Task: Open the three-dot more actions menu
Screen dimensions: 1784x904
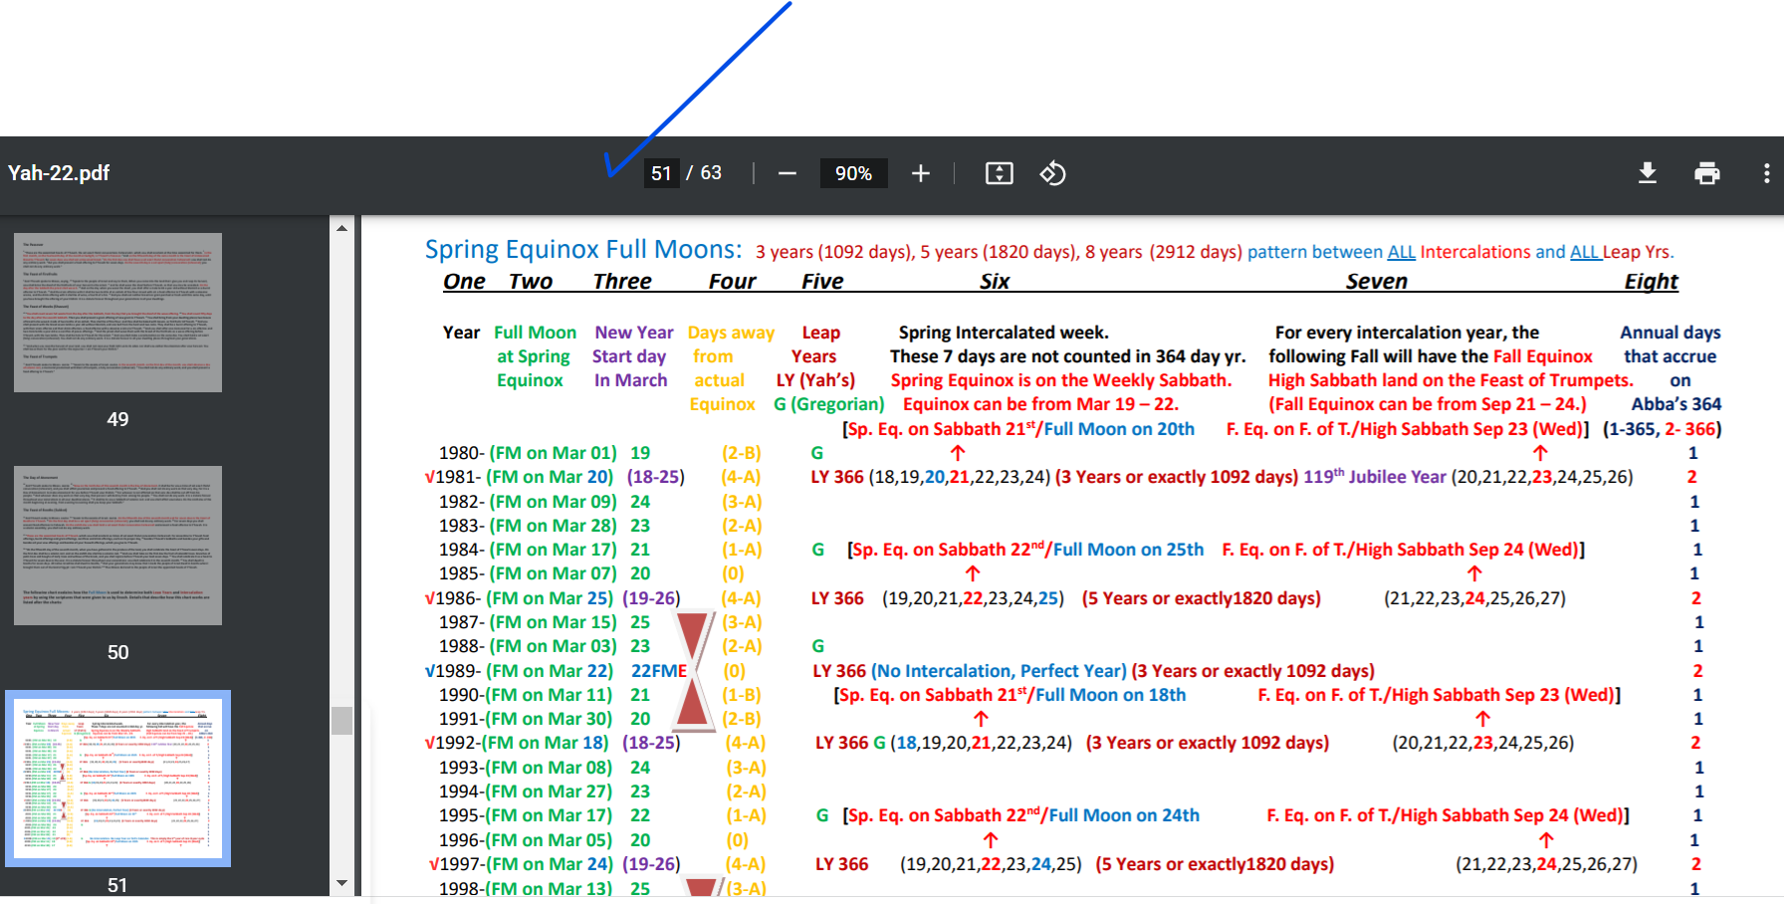Action: 1766,173
